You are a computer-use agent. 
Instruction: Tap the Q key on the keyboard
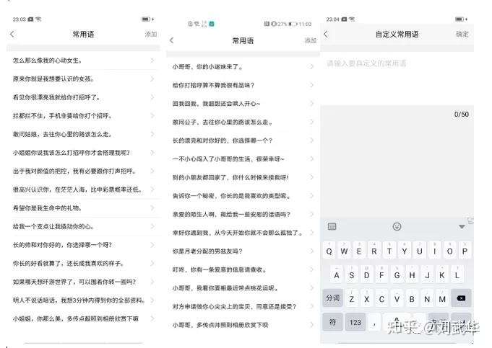[x=329, y=251]
